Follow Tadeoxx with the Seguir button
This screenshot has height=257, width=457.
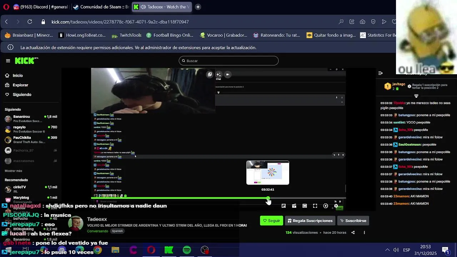(x=271, y=221)
